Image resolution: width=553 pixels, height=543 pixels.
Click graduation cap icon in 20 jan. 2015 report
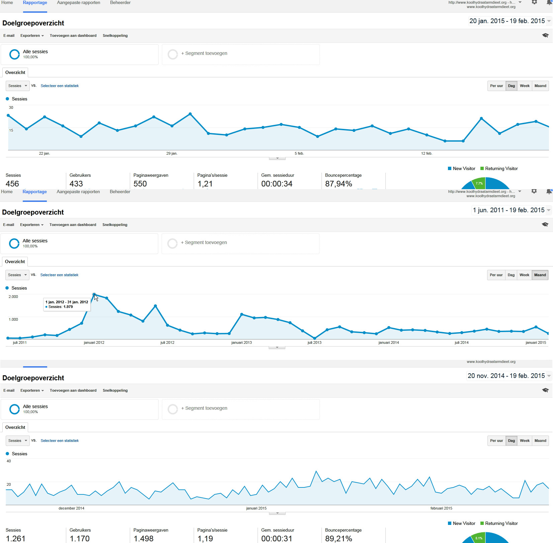(x=545, y=35)
